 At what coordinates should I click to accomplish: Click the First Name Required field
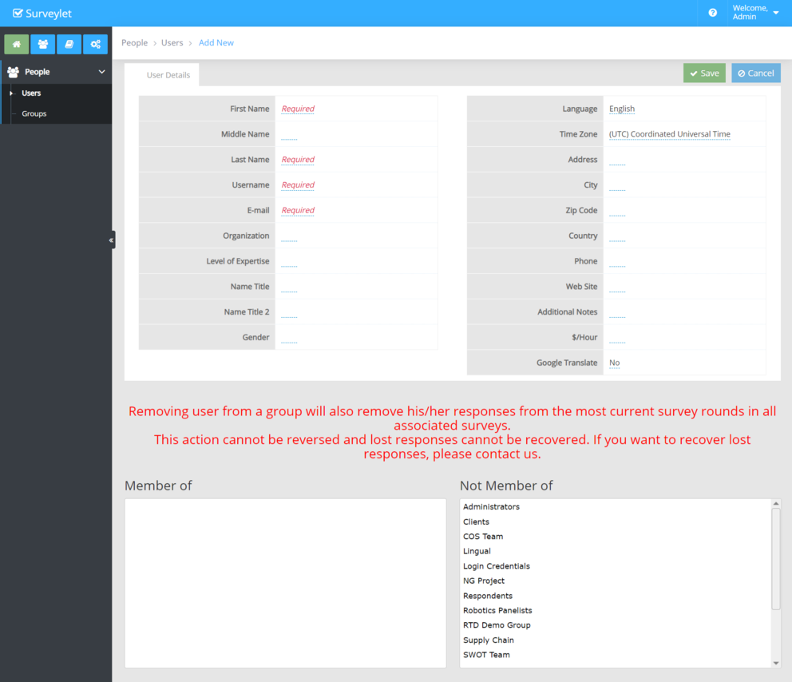[298, 109]
